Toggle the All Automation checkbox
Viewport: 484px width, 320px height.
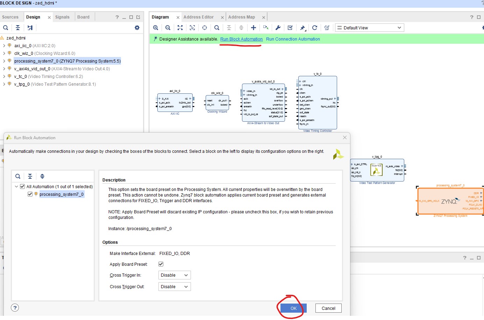pyautogui.click(x=22, y=186)
